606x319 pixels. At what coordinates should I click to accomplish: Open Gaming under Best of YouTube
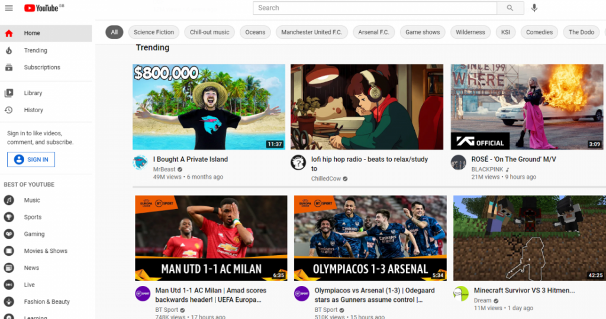(46, 234)
